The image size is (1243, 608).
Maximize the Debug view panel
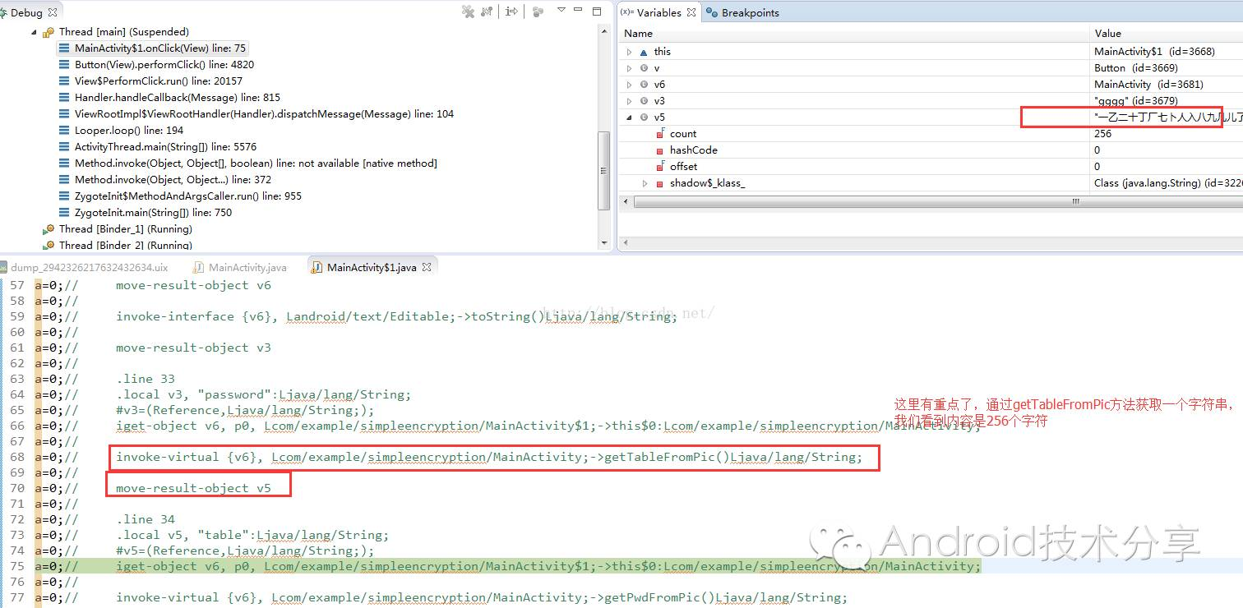[x=598, y=11]
